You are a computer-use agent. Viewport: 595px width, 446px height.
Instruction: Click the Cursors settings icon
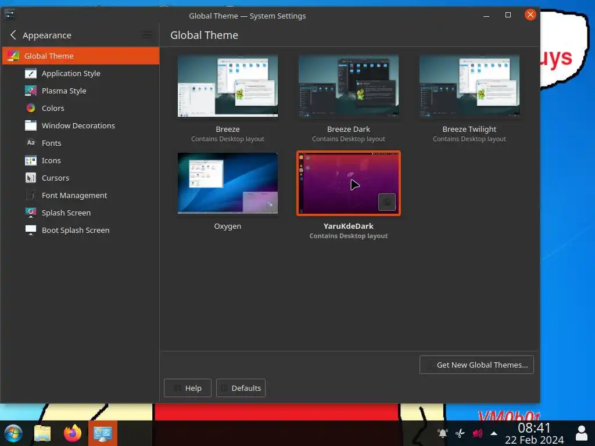31,178
